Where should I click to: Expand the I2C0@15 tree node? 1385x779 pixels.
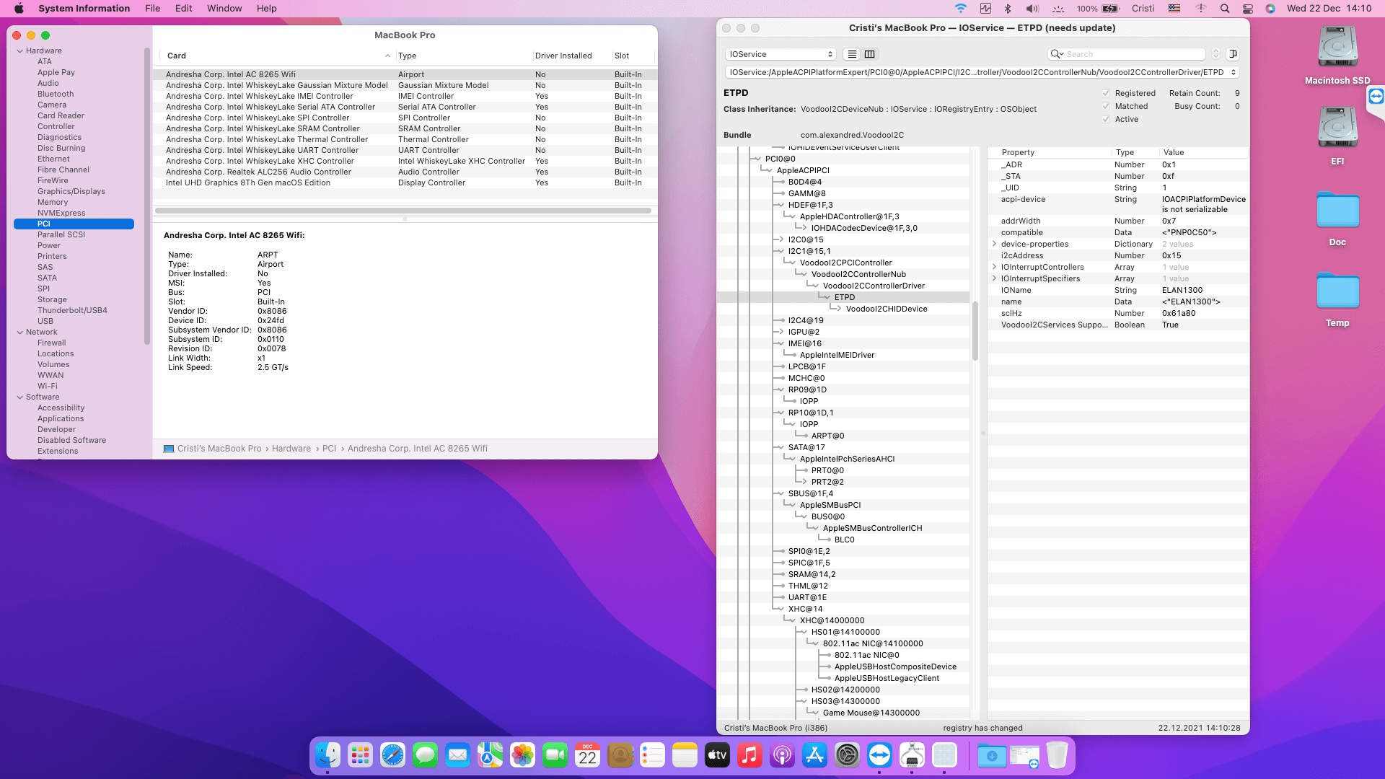[x=780, y=239]
